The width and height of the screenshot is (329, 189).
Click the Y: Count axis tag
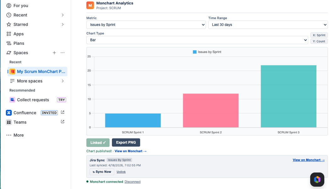(x=319, y=41)
